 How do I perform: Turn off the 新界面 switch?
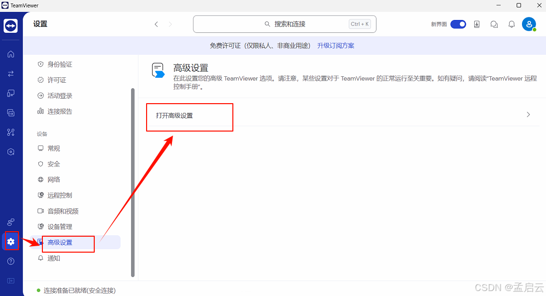[458, 24]
